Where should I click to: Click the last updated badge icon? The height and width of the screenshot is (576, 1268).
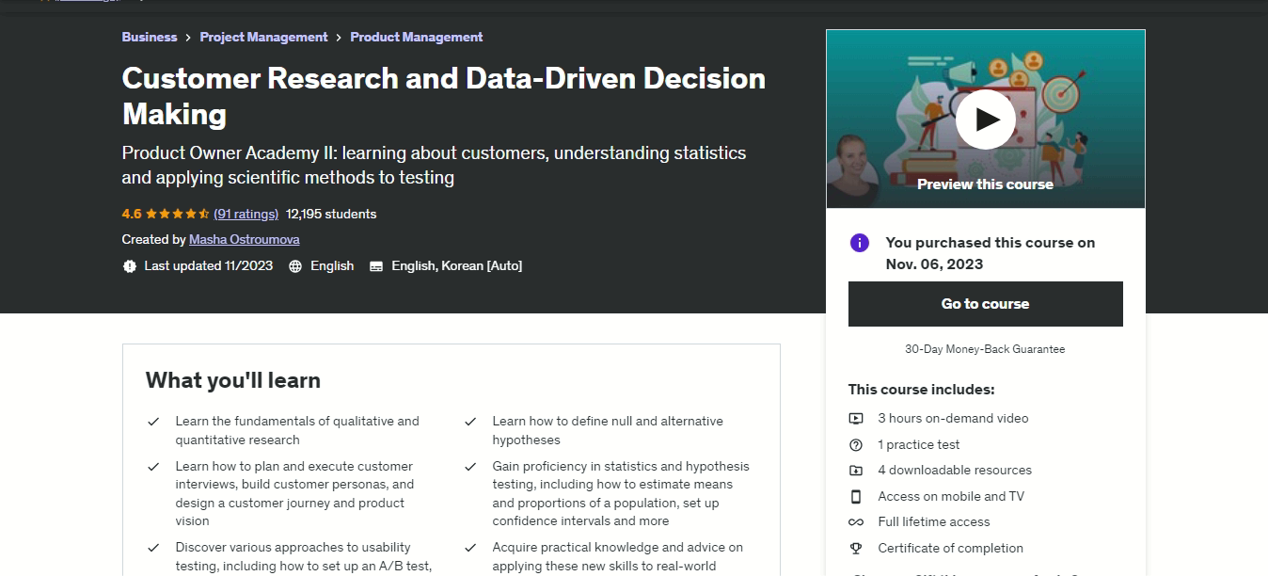point(130,266)
